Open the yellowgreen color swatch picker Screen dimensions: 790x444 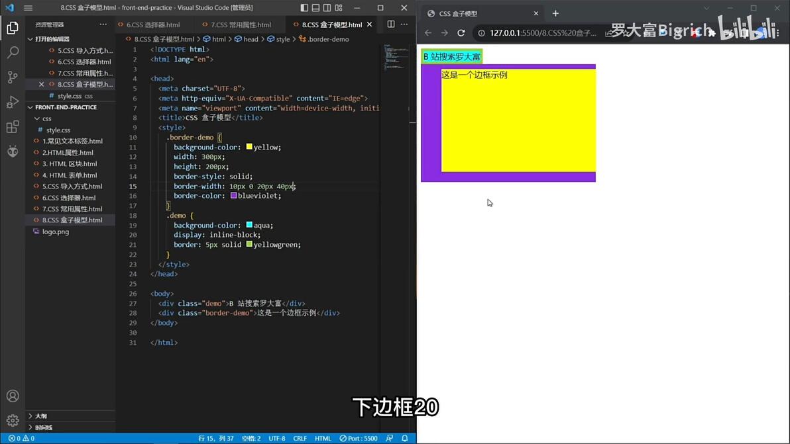click(x=249, y=244)
